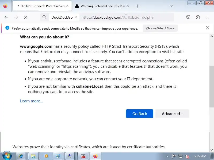214x160 pixels.
Task: Click the muted volume tray icon
Action: tap(187, 156)
